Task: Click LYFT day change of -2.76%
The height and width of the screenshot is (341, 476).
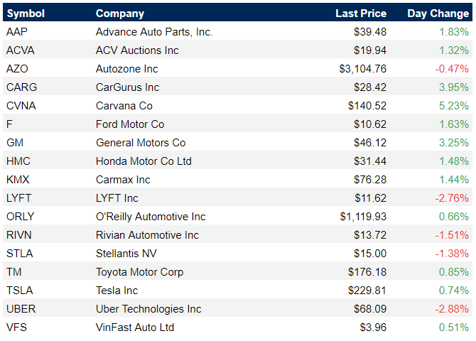Action: click(452, 198)
